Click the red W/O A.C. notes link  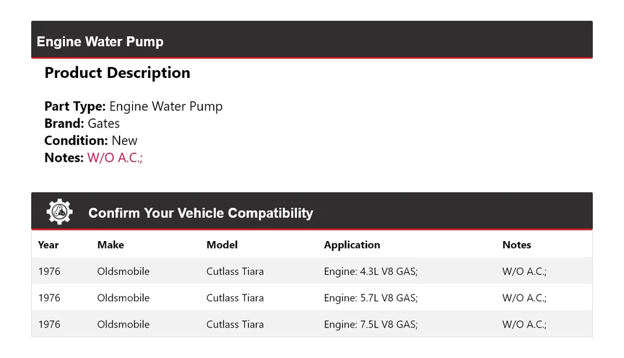click(x=115, y=157)
